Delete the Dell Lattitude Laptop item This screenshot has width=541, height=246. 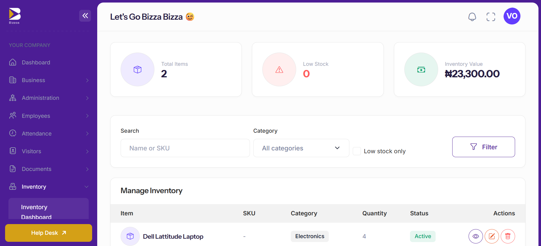point(508,236)
